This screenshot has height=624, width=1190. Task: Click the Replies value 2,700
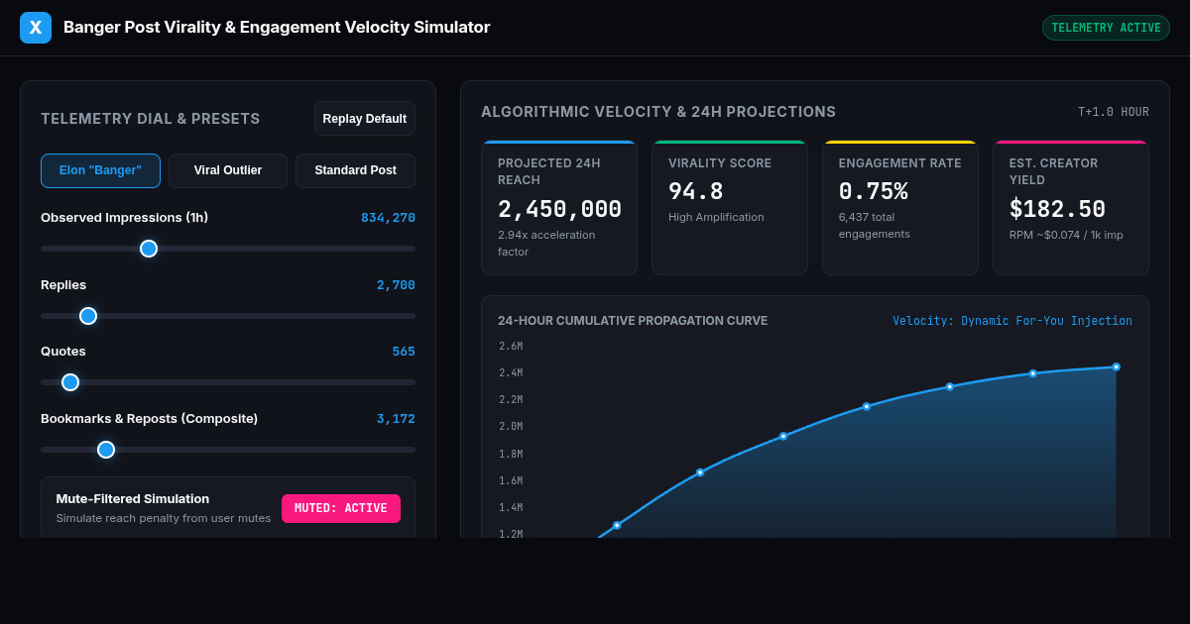[396, 285]
